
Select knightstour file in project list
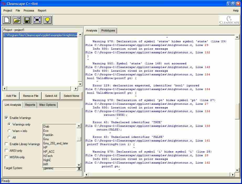pos(40,35)
